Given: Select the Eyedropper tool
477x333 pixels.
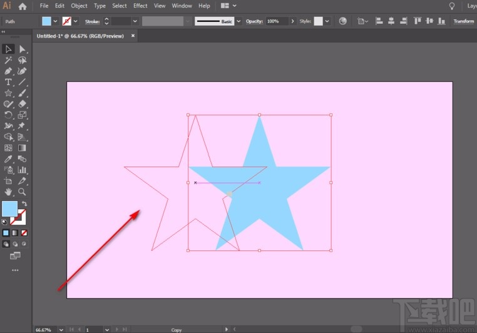Looking at the screenshot, I should (x=8, y=159).
